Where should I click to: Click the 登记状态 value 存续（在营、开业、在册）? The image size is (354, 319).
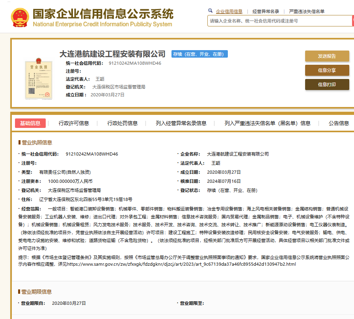tap(232, 190)
